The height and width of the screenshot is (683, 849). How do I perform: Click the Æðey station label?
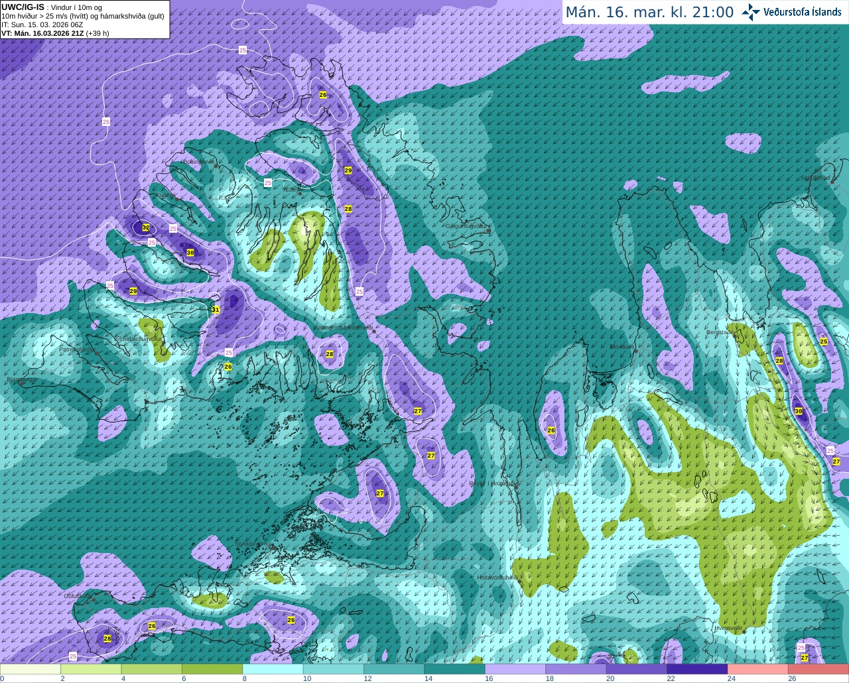coord(292,190)
